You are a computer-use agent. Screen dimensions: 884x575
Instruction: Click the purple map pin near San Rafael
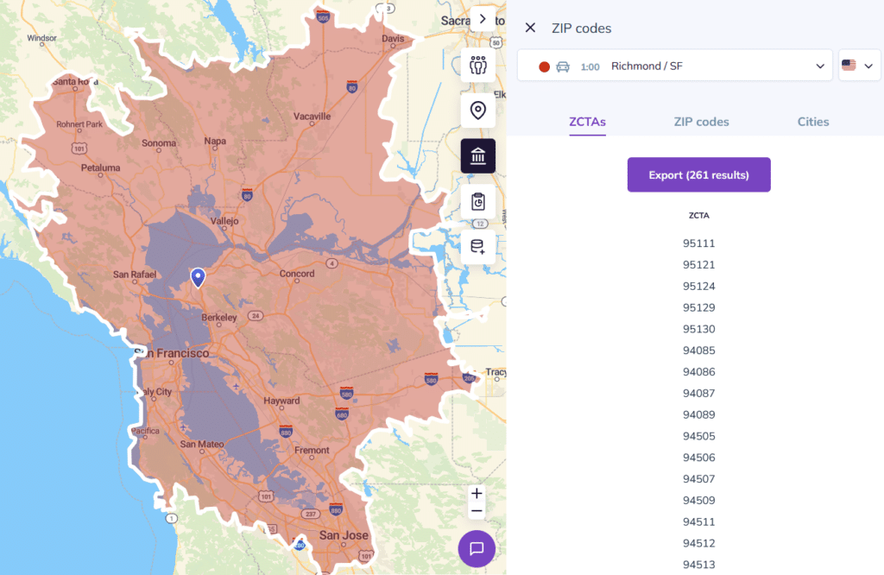pyautogui.click(x=198, y=278)
